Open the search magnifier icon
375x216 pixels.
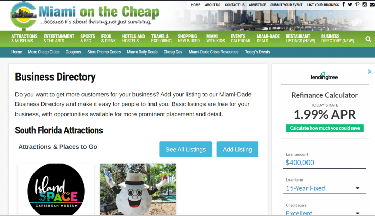click(x=368, y=39)
